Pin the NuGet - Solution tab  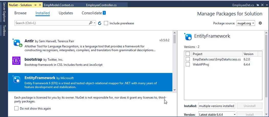pos(35,5)
